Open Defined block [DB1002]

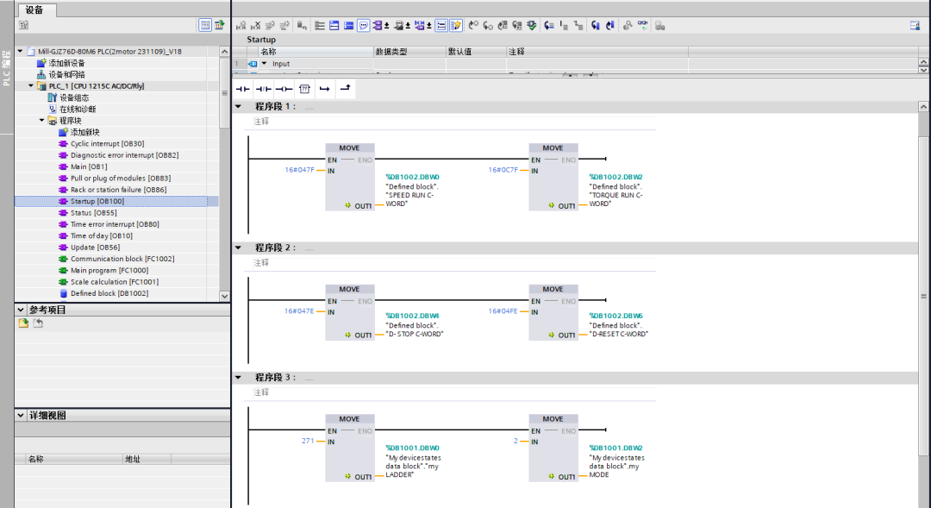point(109,293)
